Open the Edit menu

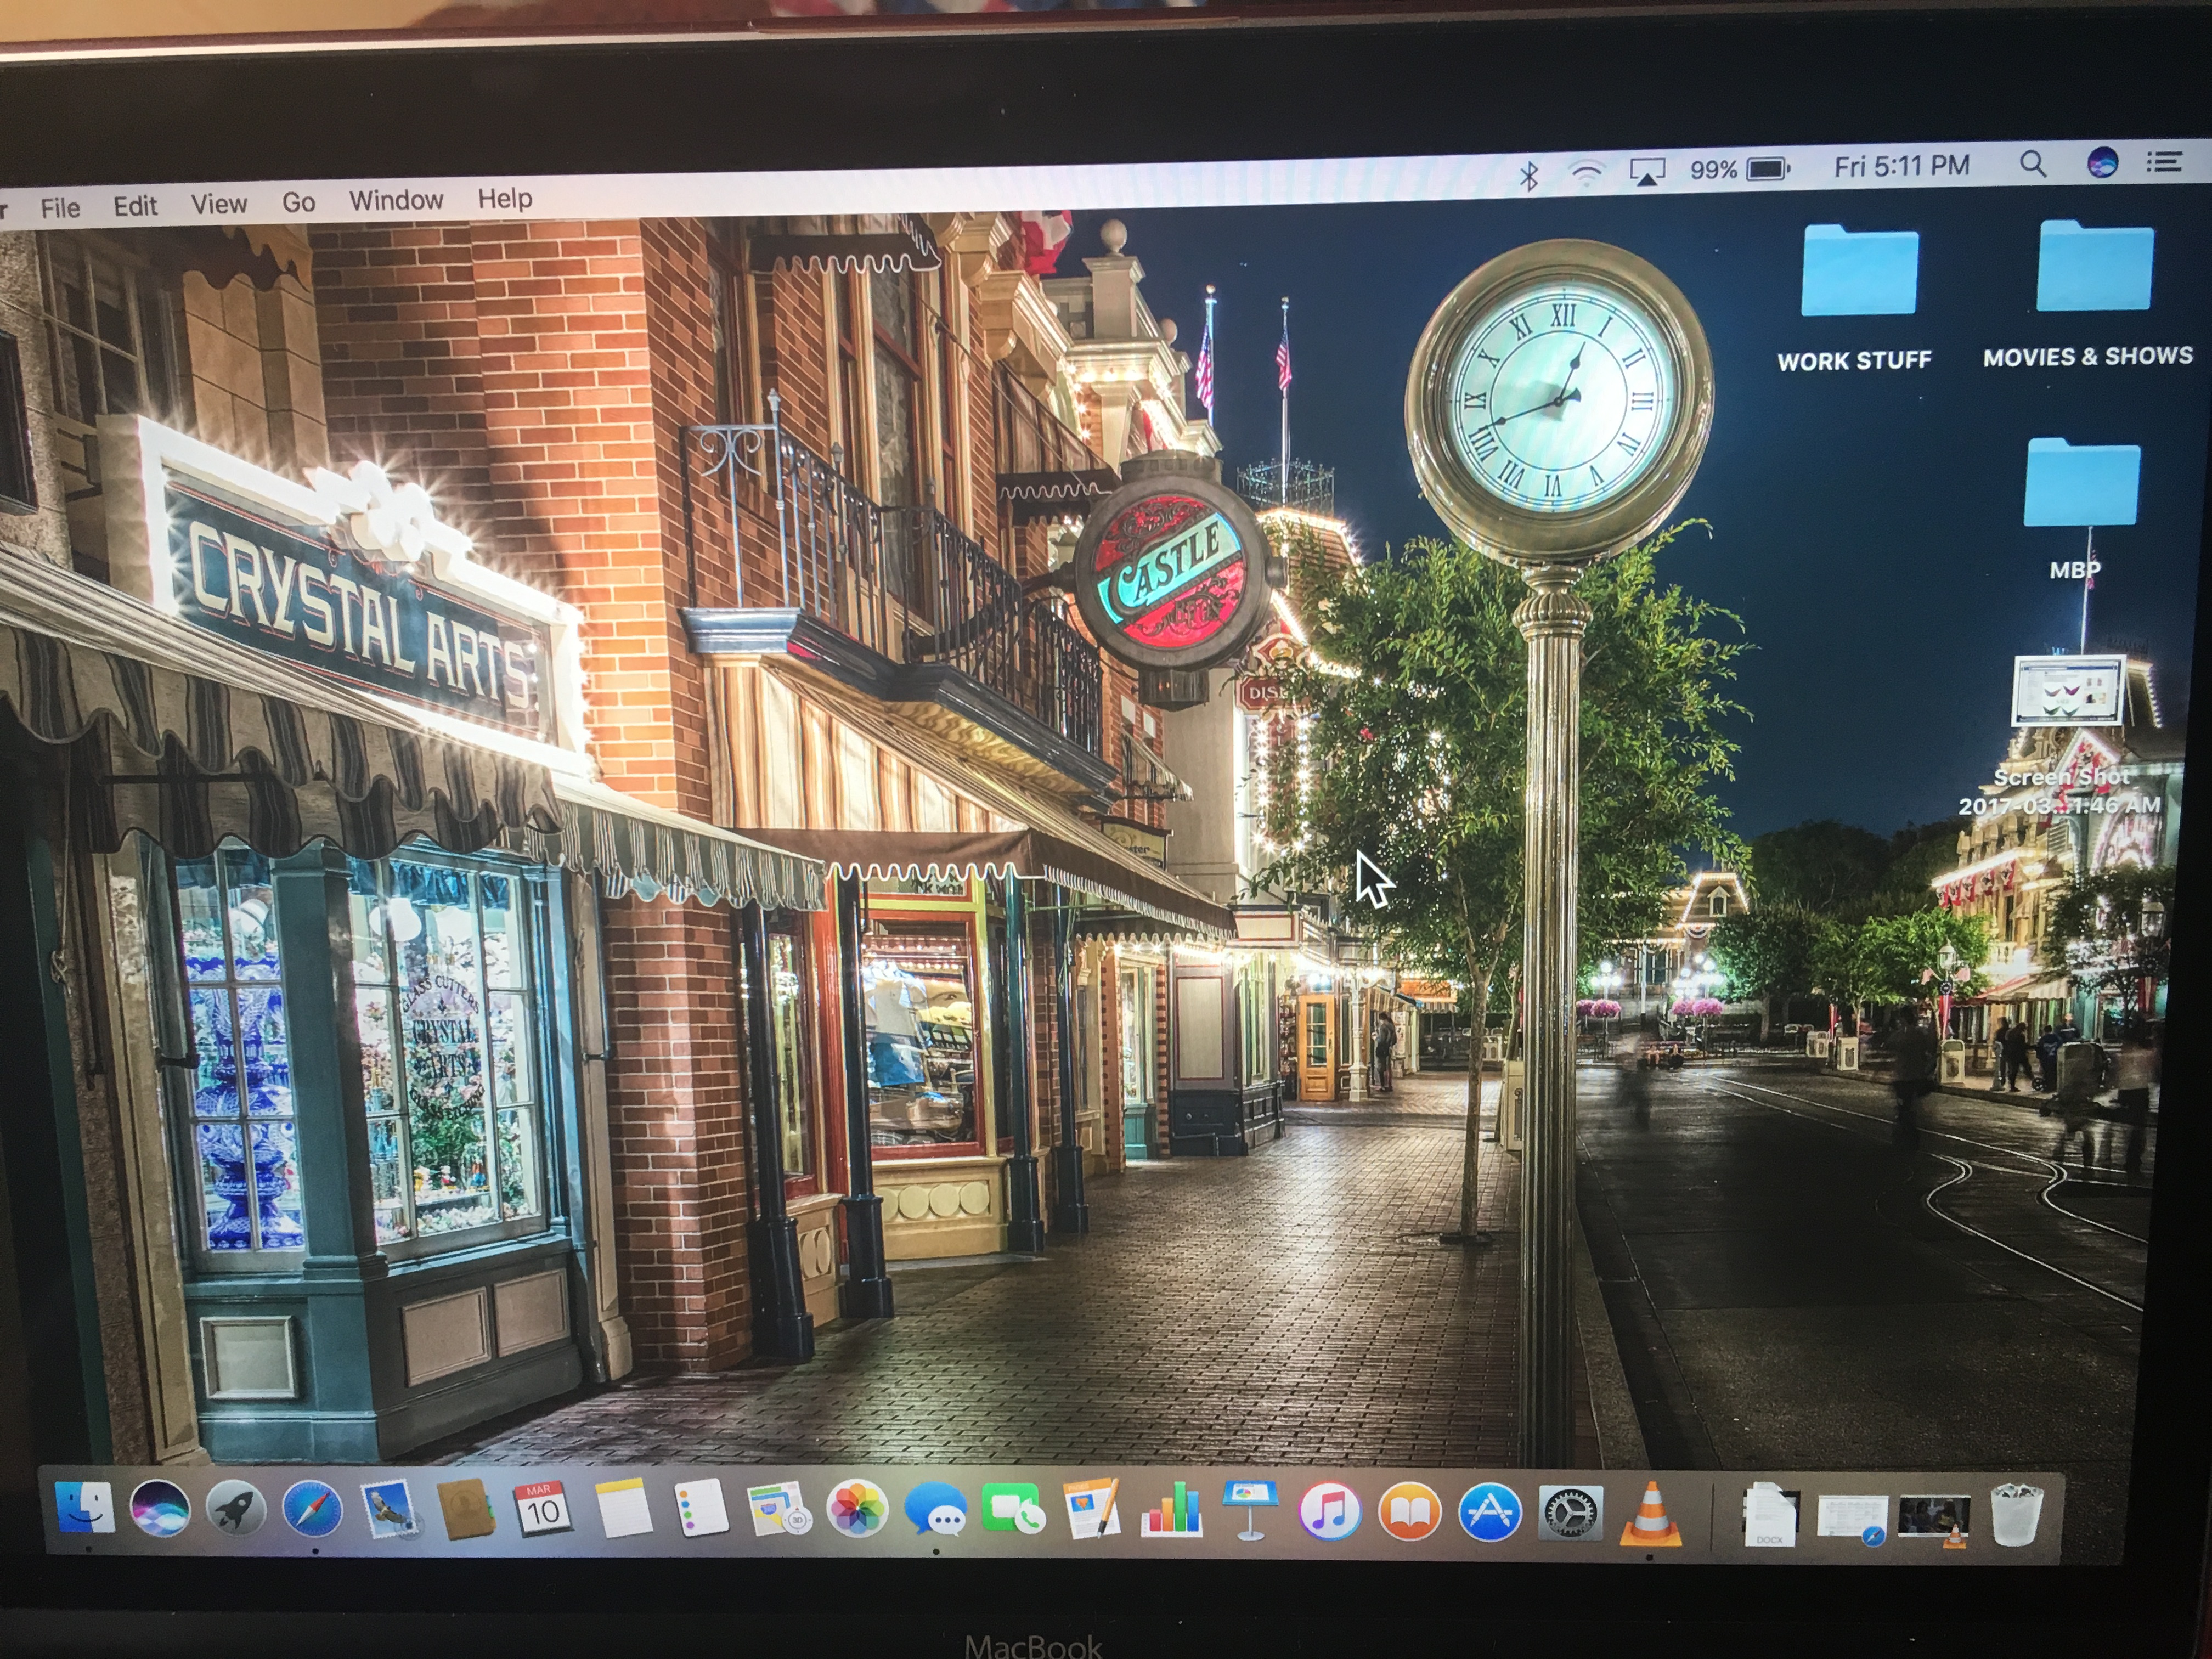(x=135, y=206)
